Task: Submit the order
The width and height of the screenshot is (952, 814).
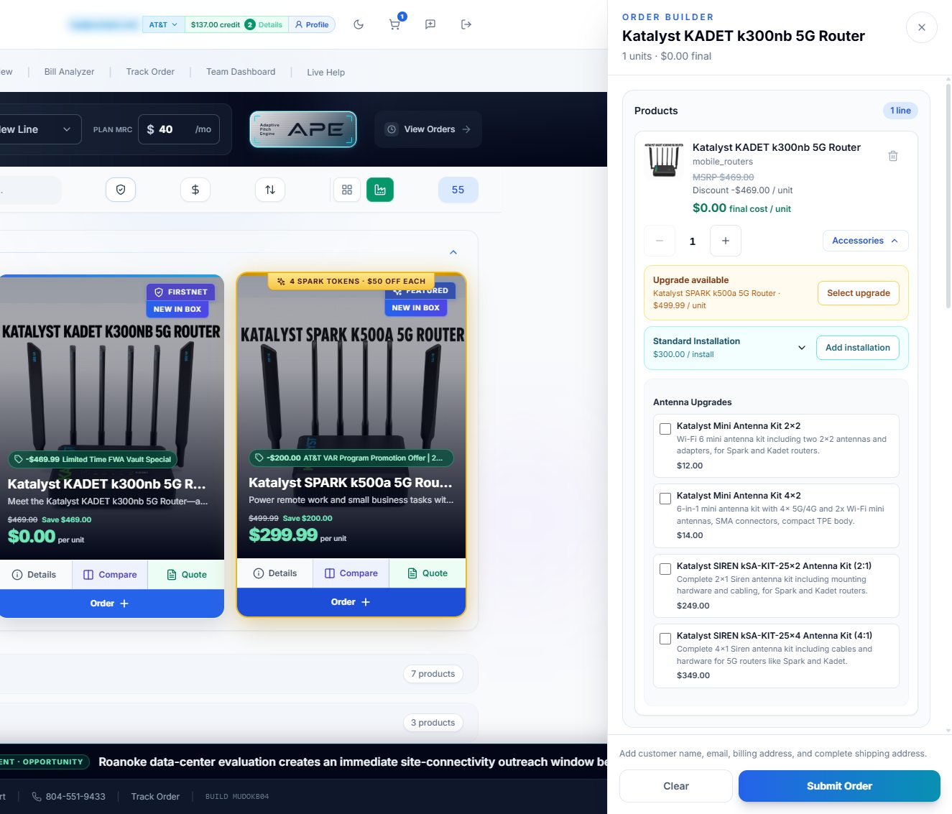Action: click(x=839, y=786)
